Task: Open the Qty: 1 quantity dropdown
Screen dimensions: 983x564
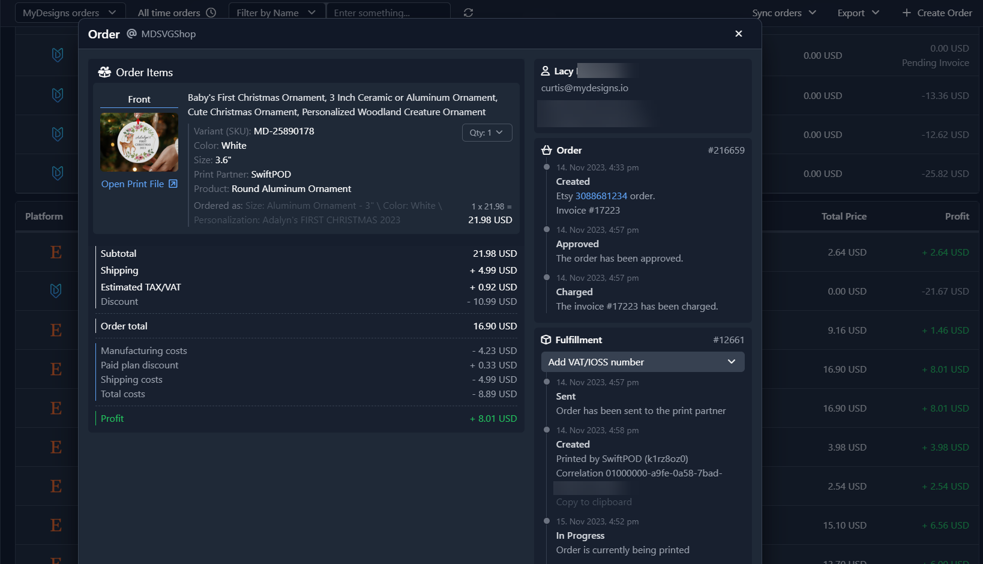Action: [x=487, y=133]
